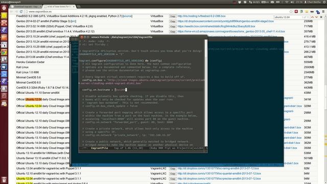Screen dimensions: 327x184
Task: Open the lxc-precise-amd64-2013-07-12.box link
Action: 219,179
